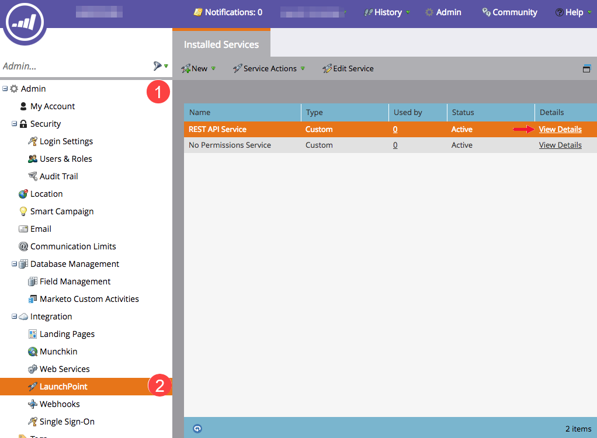Click the Integration cloud icon
Viewport: 597px width, 438px height.
pos(23,316)
